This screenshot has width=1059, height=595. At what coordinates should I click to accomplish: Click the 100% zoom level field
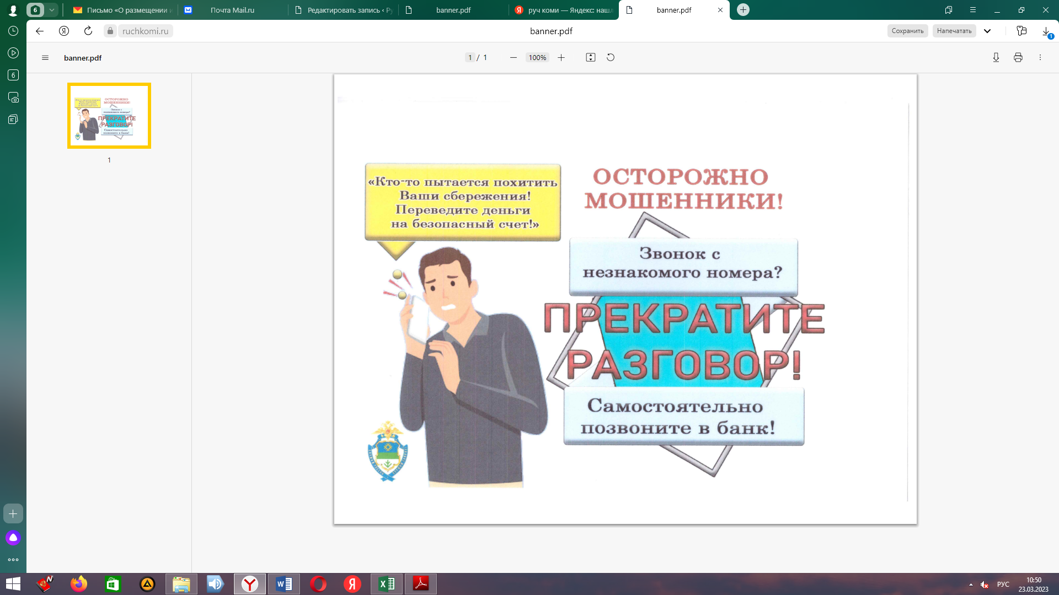tap(537, 57)
